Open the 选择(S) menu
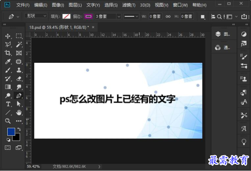 tap(111, 5)
